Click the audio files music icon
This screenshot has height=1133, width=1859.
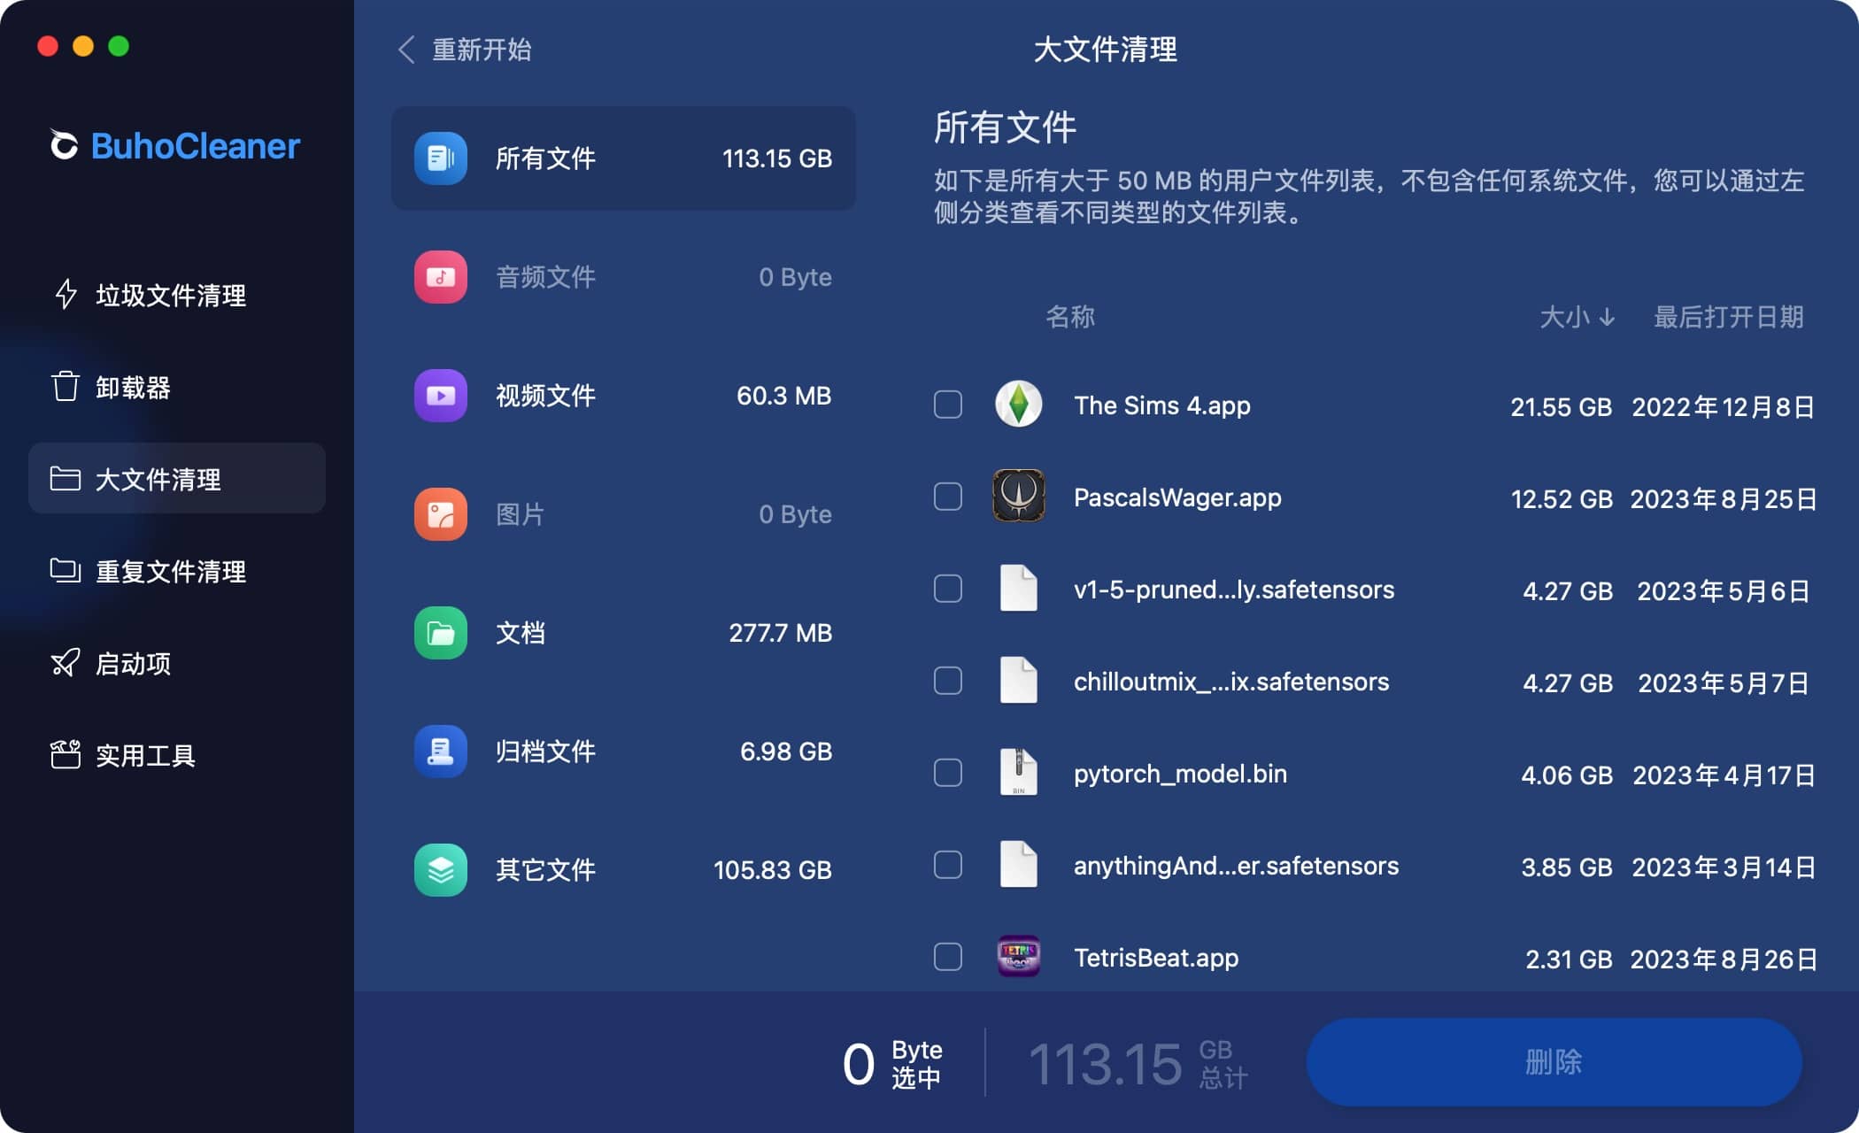[440, 277]
